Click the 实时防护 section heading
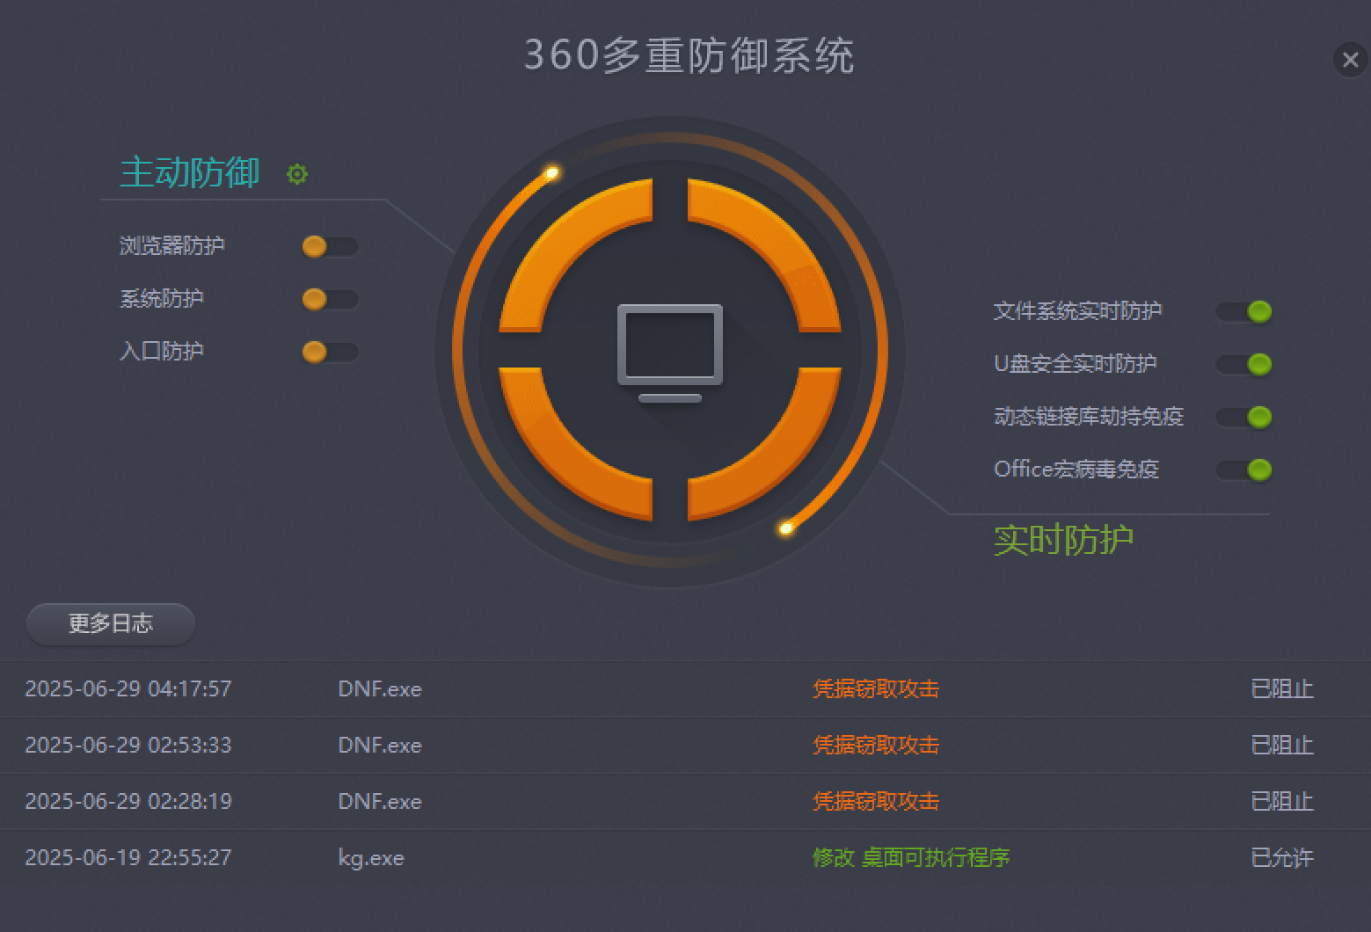 1063,540
